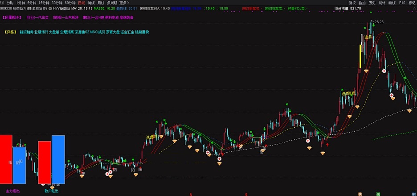Click the 26.26 high price label
417x196 pixels.
click(x=379, y=22)
